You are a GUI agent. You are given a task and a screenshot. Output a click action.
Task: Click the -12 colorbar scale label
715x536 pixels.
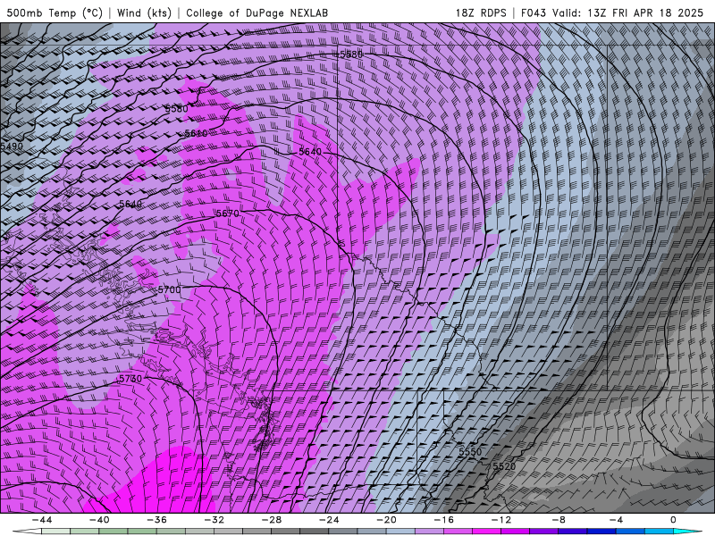click(x=501, y=520)
